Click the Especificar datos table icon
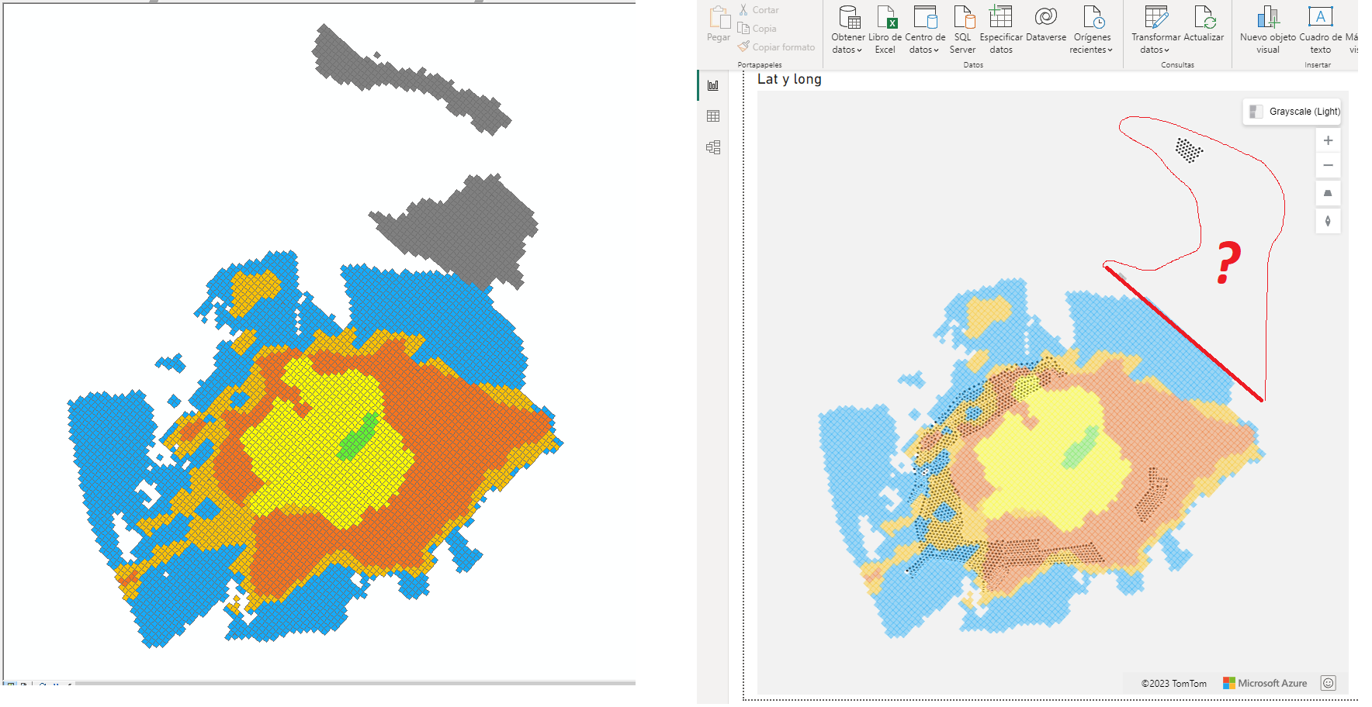Image resolution: width=1372 pixels, height=707 pixels. 1001,16
